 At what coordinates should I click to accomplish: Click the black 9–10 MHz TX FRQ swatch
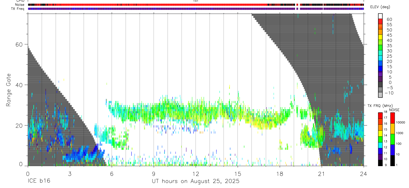[x=380, y=163]
